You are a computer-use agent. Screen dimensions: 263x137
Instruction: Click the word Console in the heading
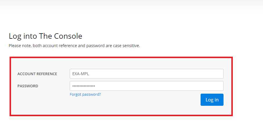tap(68, 36)
